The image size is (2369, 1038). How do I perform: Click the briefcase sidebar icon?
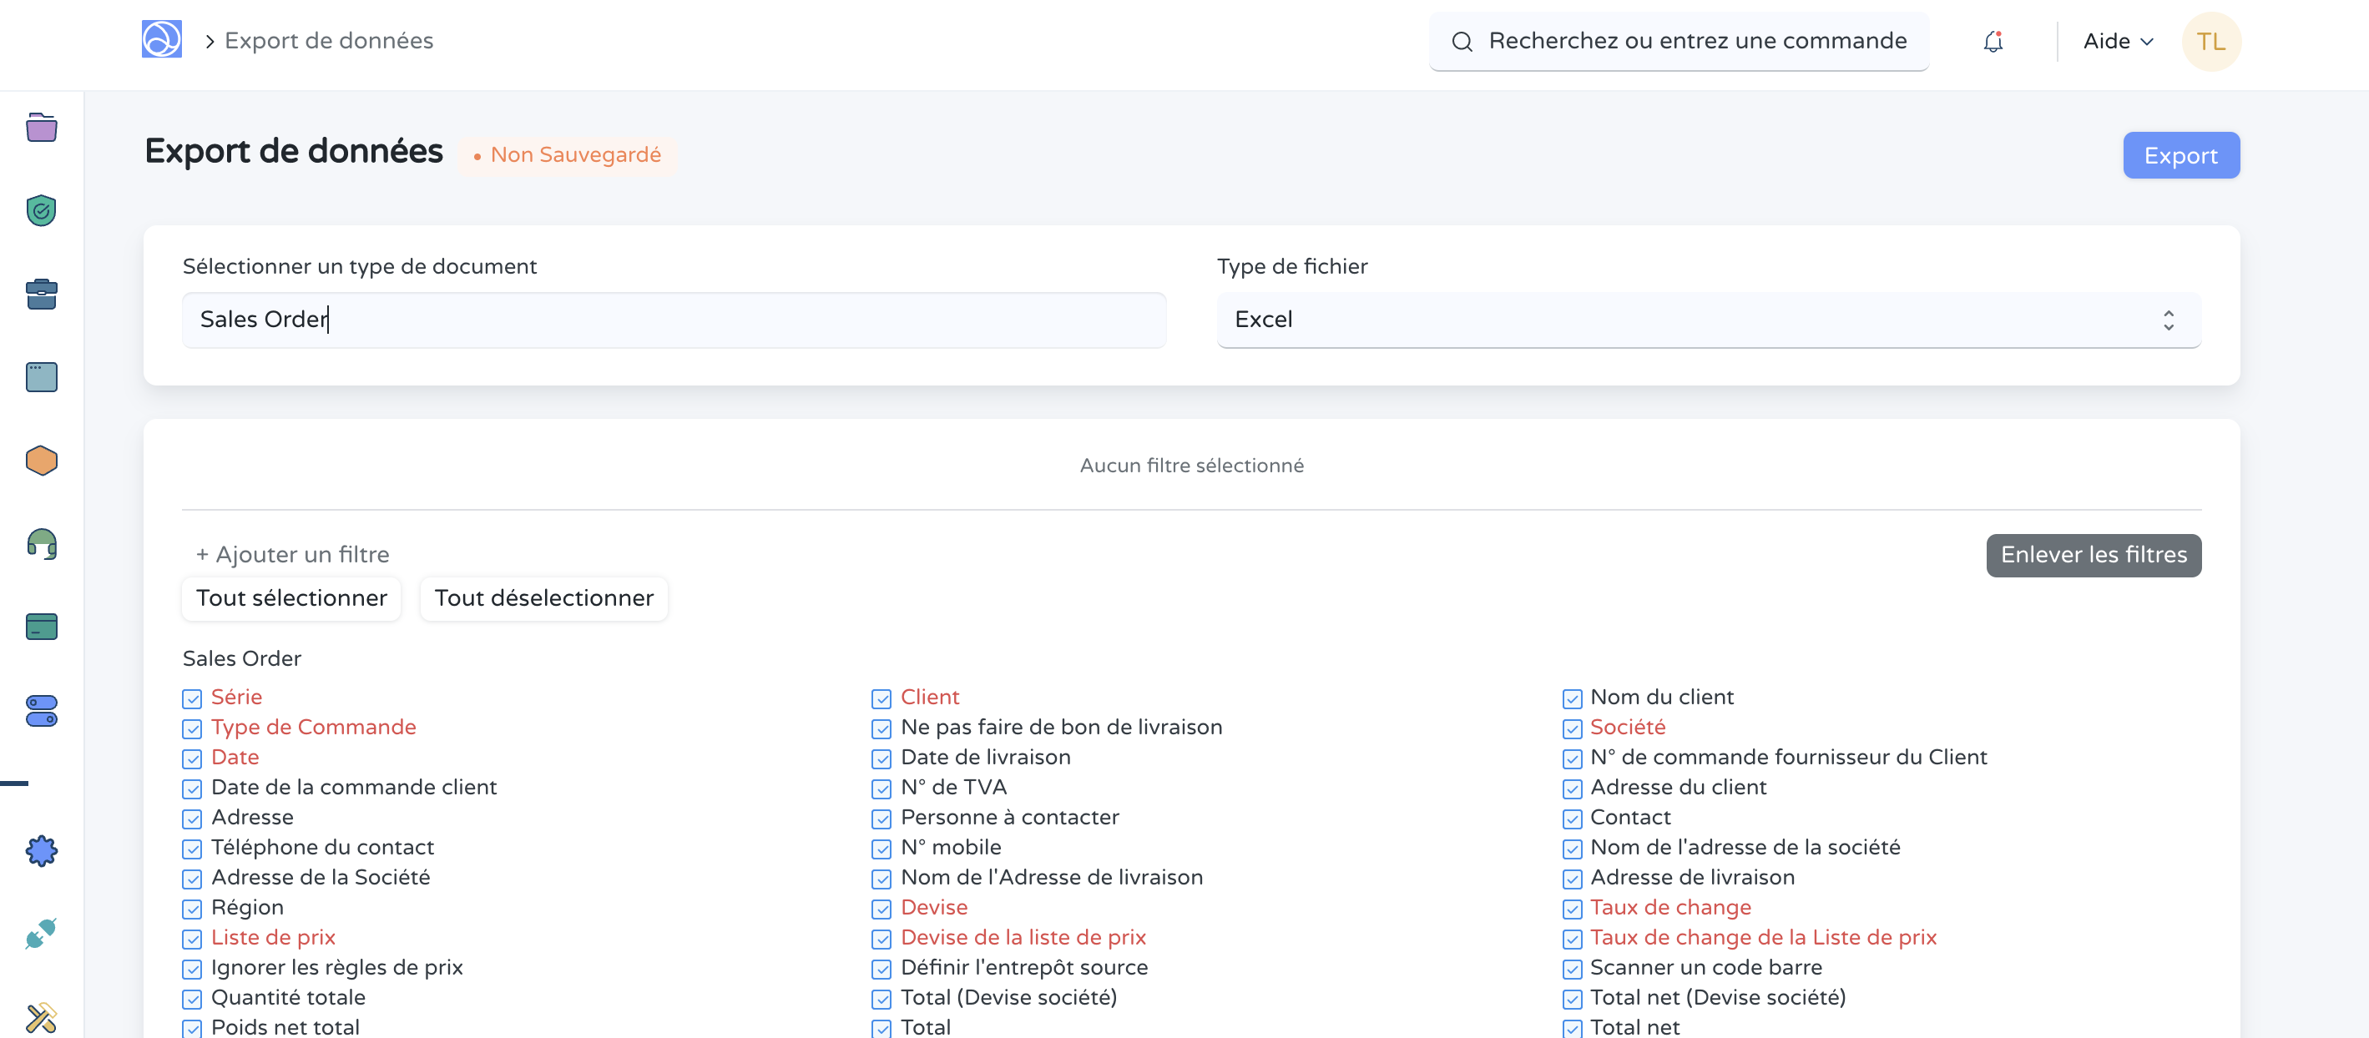42,295
